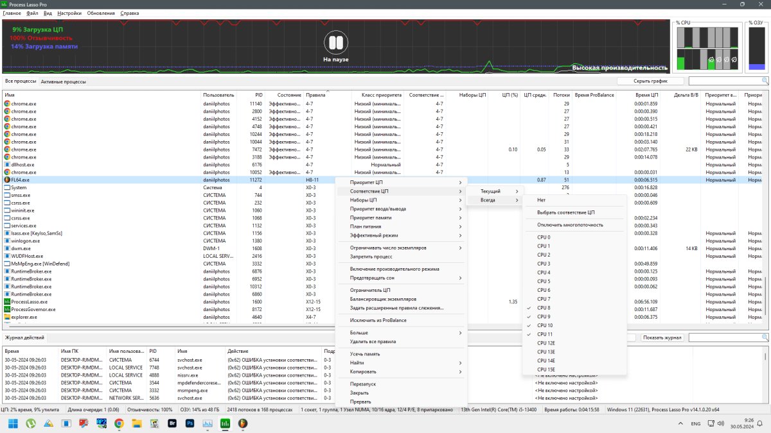
Task: Click the Chrome icon in the PID 11140 row
Action: click(x=7, y=103)
